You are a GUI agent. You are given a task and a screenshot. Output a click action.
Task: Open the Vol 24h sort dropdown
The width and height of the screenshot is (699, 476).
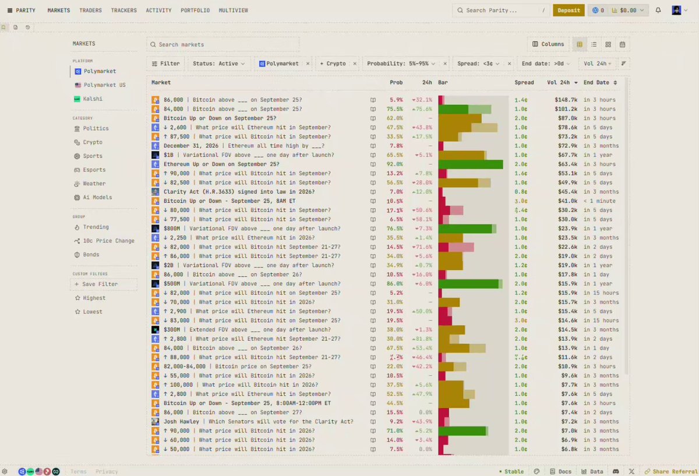tap(597, 64)
